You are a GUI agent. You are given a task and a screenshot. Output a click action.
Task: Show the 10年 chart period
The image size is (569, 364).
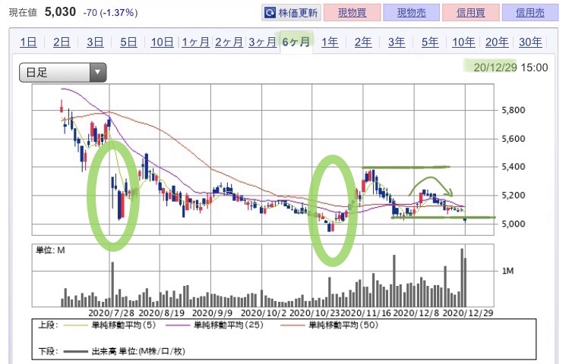coord(463,42)
